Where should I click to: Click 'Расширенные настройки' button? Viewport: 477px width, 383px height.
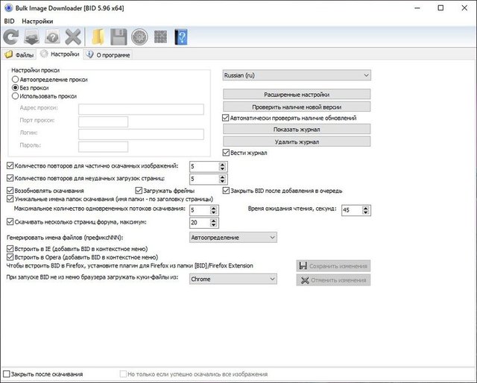[297, 95]
